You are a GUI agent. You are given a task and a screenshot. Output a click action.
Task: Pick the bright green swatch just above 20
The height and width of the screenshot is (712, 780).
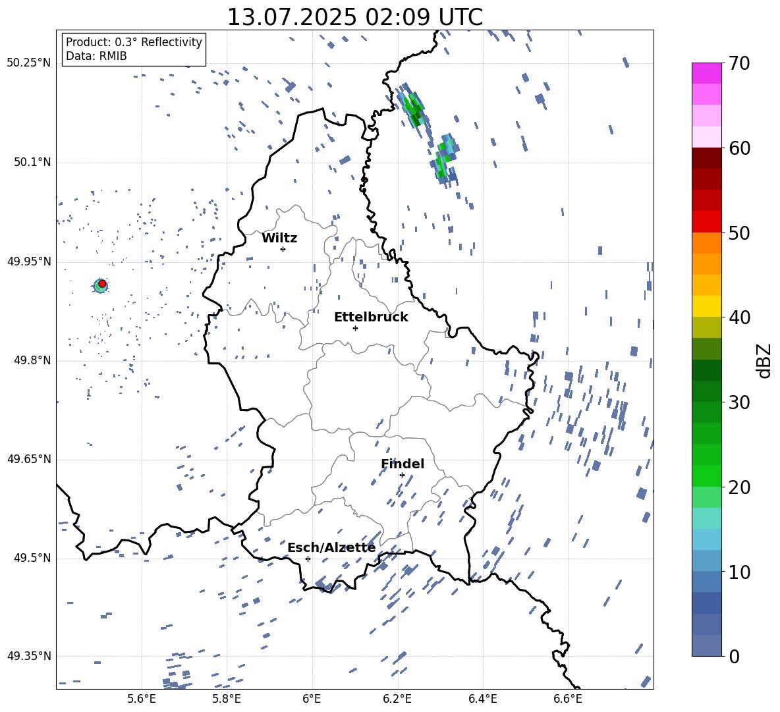coord(706,476)
